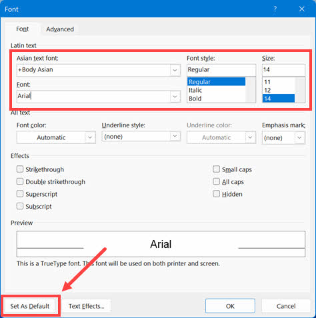Select size 11 in the list
This screenshot has height=318, width=316.
coord(279,82)
